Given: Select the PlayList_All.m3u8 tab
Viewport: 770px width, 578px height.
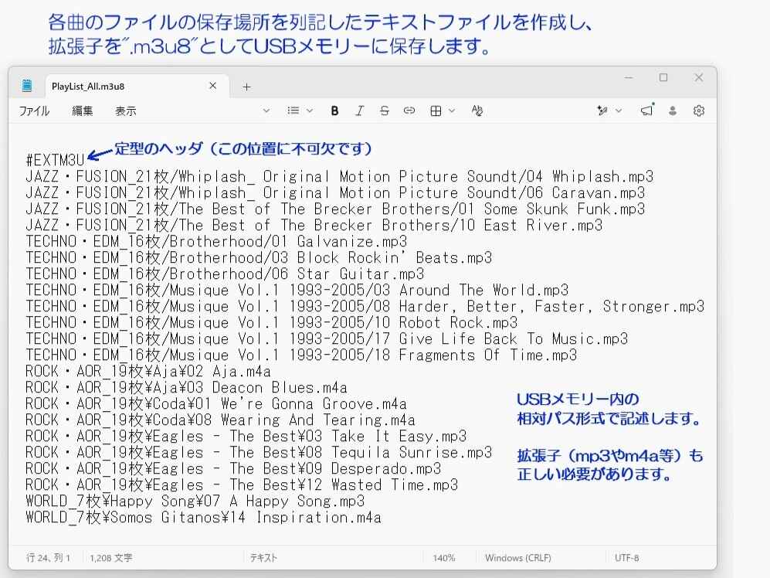Looking at the screenshot, I should coord(137,86).
